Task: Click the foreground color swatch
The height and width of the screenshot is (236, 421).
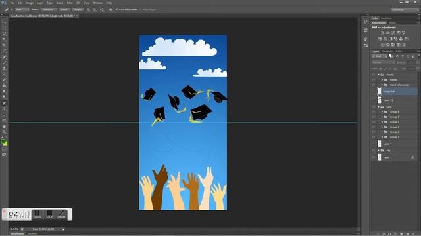Action: pyautogui.click(x=3, y=141)
